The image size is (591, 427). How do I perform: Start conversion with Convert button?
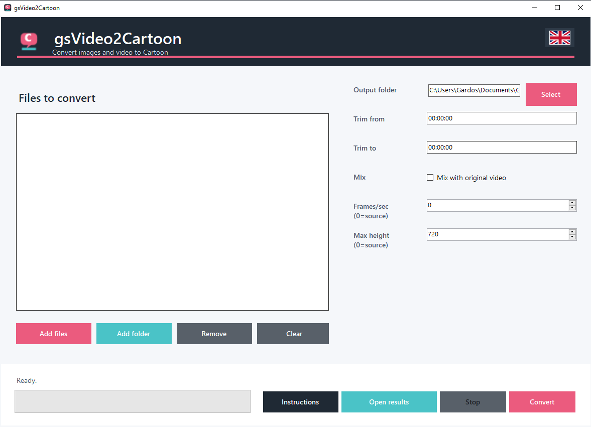click(x=542, y=402)
